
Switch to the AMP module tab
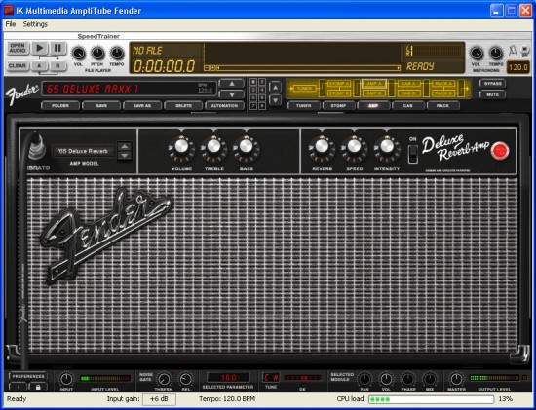click(x=373, y=105)
